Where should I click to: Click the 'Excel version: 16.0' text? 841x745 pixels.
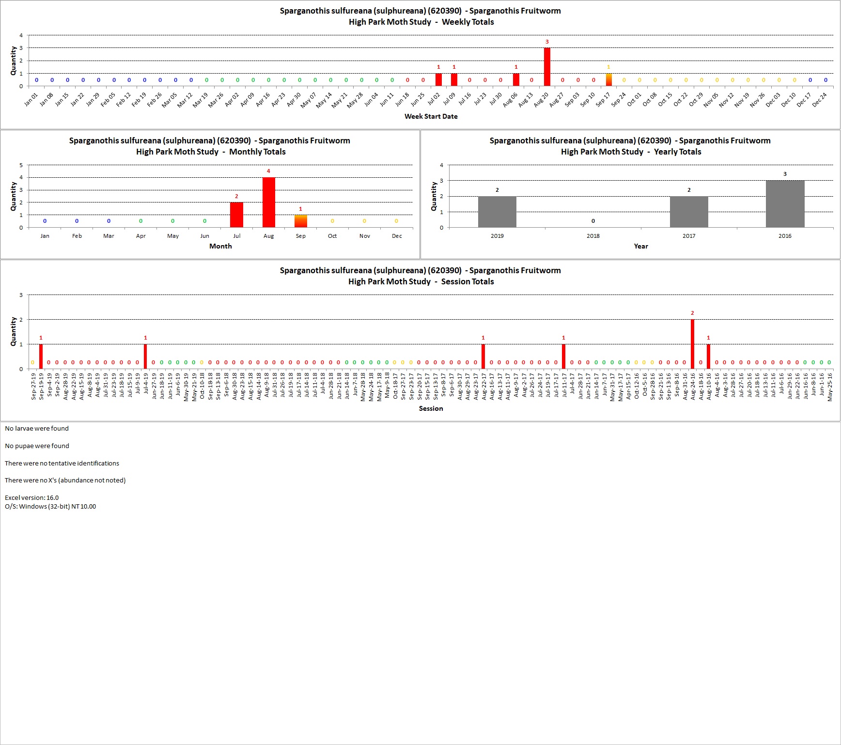tap(31, 498)
